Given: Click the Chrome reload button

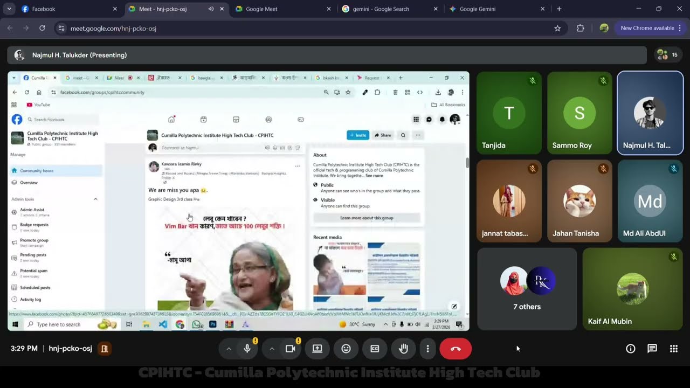Looking at the screenshot, I should (42, 28).
